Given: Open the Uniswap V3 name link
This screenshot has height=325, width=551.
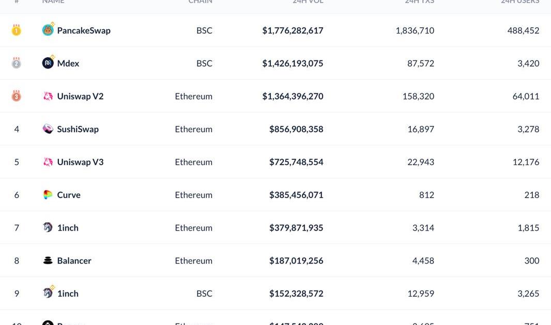Looking at the screenshot, I should pyautogui.click(x=80, y=162).
